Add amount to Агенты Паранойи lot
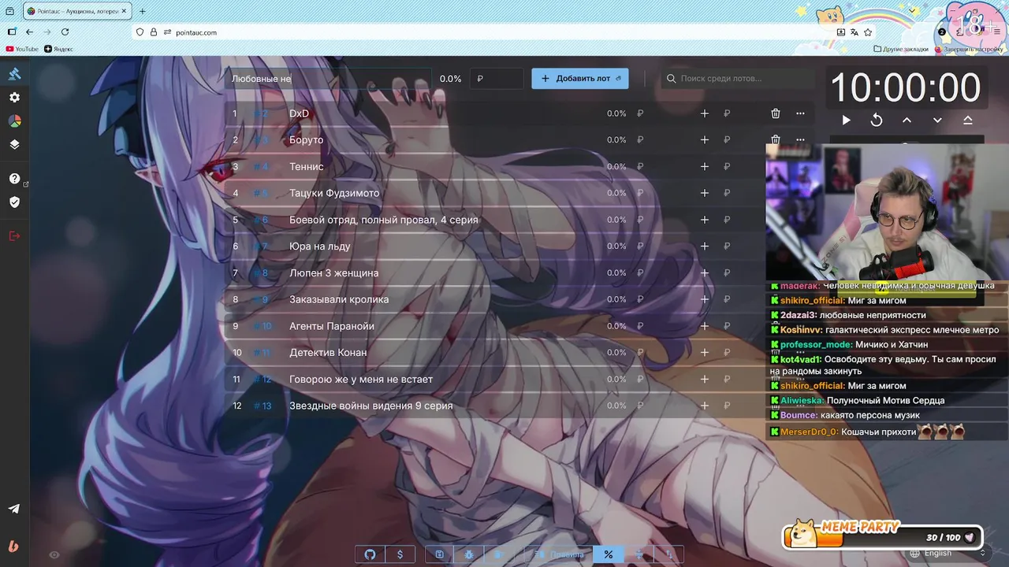1009x567 pixels. tap(705, 326)
